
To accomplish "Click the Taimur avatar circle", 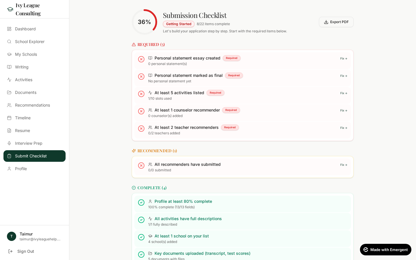I will click(x=12, y=236).
